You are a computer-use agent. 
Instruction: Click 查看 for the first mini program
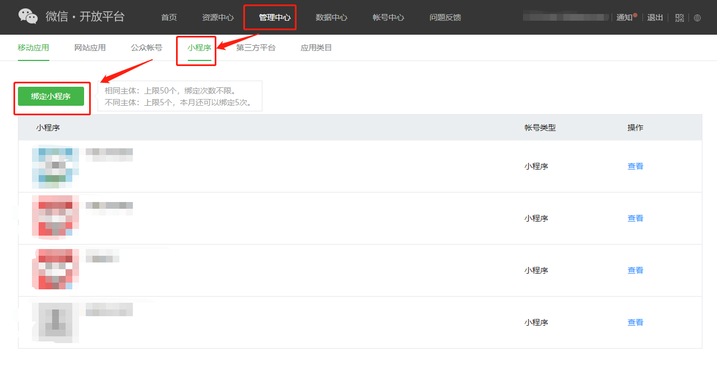coord(635,166)
